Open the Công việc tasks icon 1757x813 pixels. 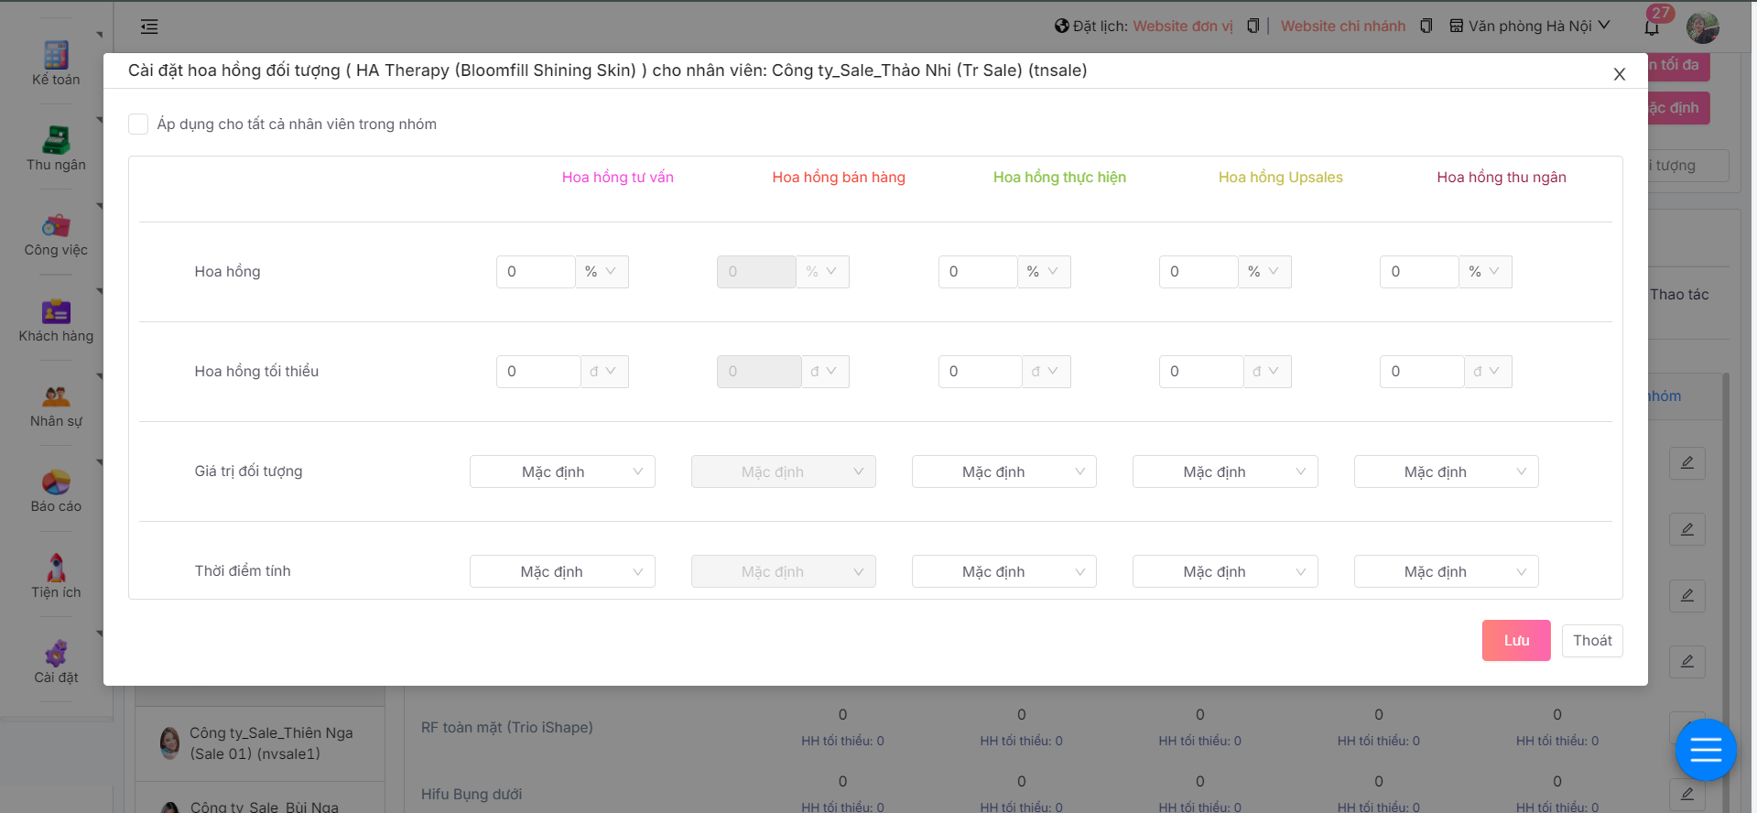pos(56,233)
